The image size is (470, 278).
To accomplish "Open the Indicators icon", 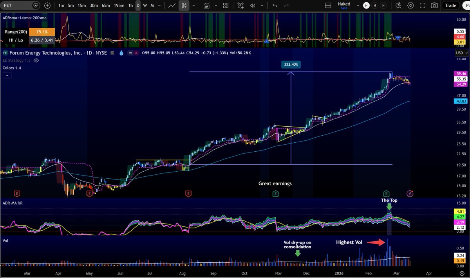I will tap(206, 5).
